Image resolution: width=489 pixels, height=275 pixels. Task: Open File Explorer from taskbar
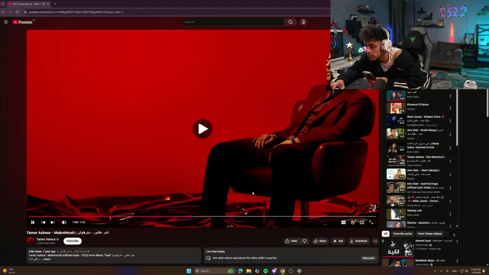coord(249,271)
